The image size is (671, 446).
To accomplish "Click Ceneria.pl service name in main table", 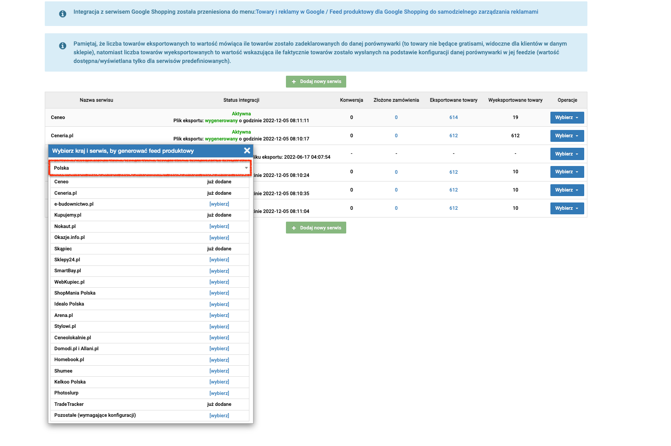I will [x=62, y=135].
